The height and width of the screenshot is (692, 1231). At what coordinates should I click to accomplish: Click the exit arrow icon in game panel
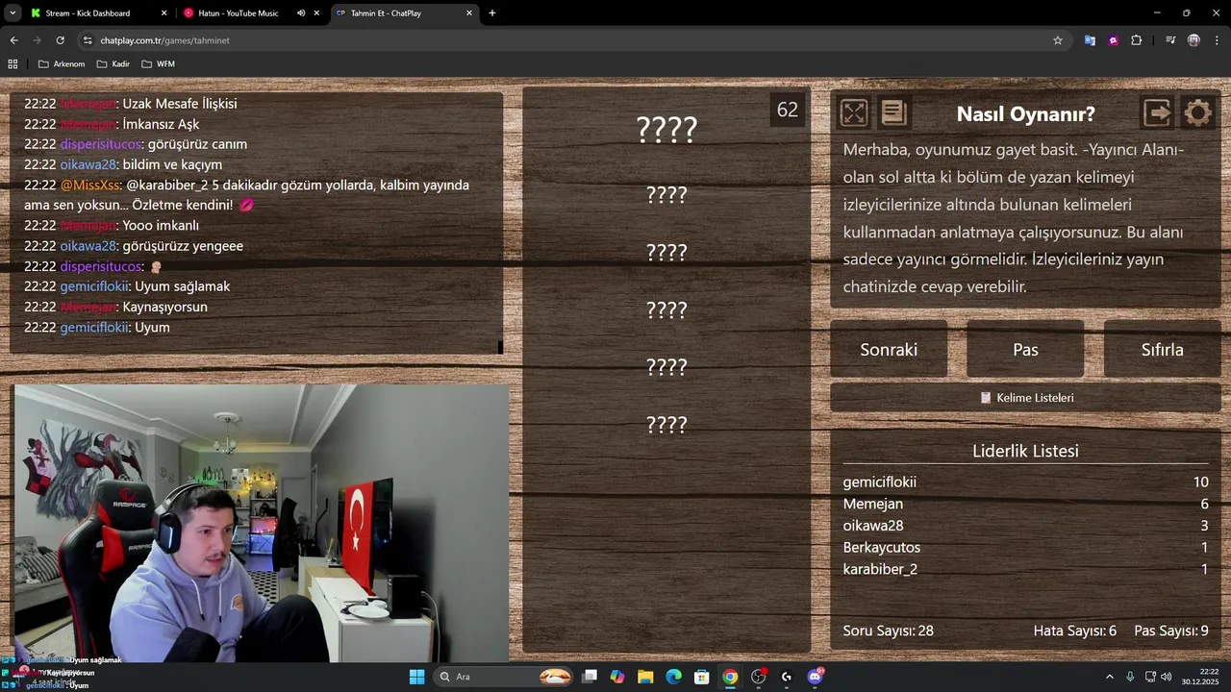click(x=1158, y=113)
